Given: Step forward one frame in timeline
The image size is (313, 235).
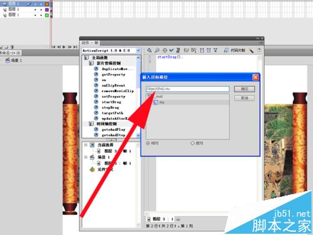Looking at the screenshot, I should tap(69, 47).
